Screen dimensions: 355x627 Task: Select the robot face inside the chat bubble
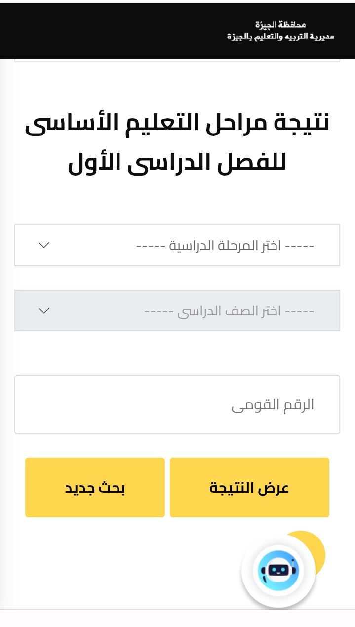click(278, 570)
